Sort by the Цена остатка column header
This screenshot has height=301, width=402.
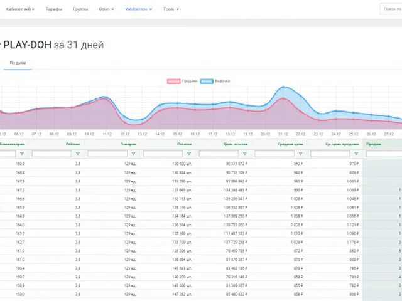(236, 144)
